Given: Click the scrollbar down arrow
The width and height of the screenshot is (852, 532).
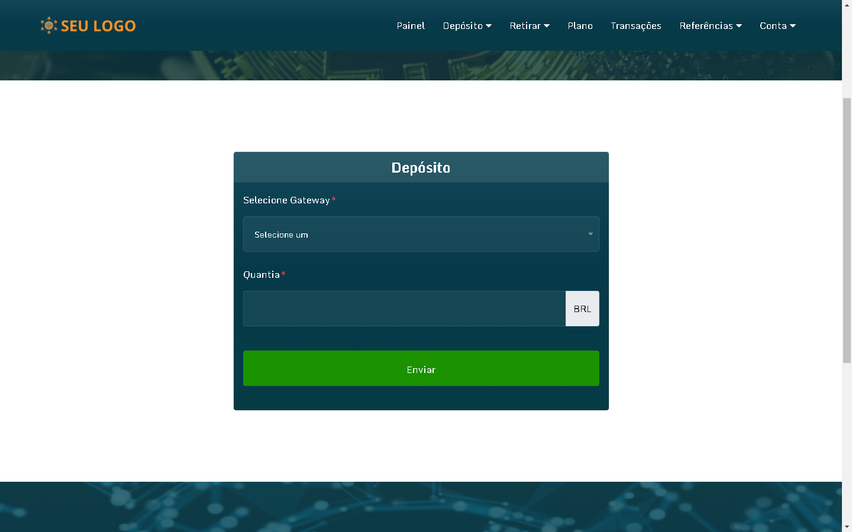Looking at the screenshot, I should 847,527.
